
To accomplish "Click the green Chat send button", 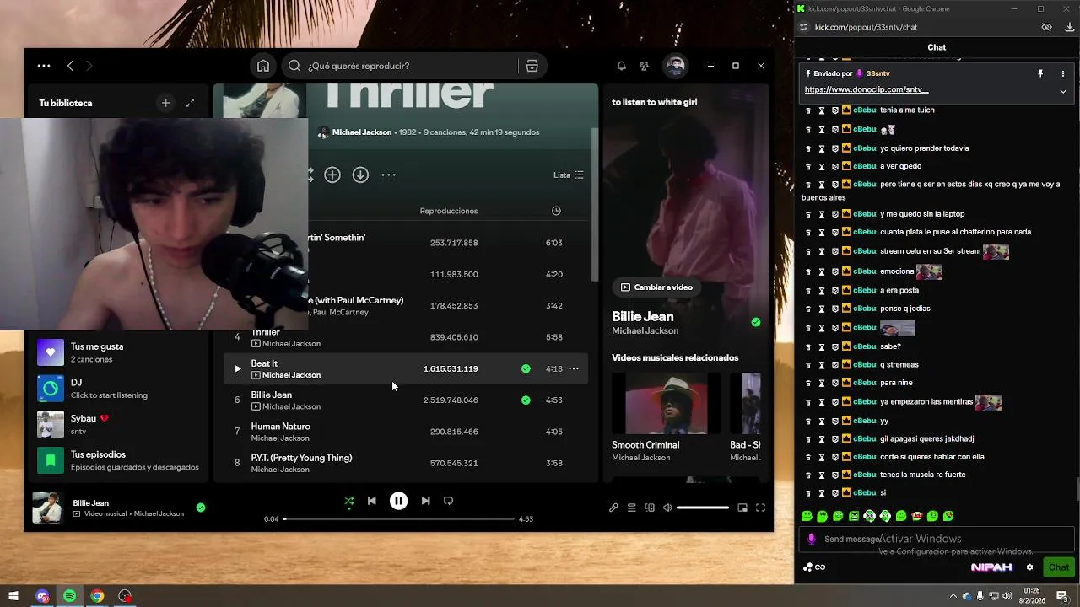I will click(1058, 567).
